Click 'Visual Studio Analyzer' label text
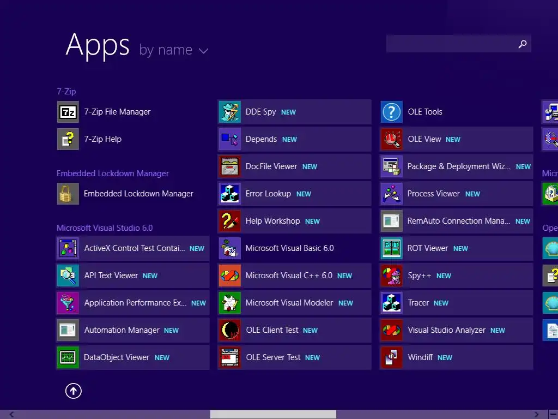This screenshot has height=419, width=558. (x=447, y=330)
